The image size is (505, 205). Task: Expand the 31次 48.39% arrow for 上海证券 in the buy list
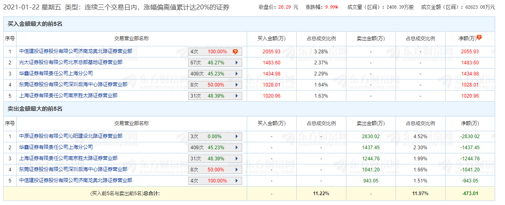point(237,96)
